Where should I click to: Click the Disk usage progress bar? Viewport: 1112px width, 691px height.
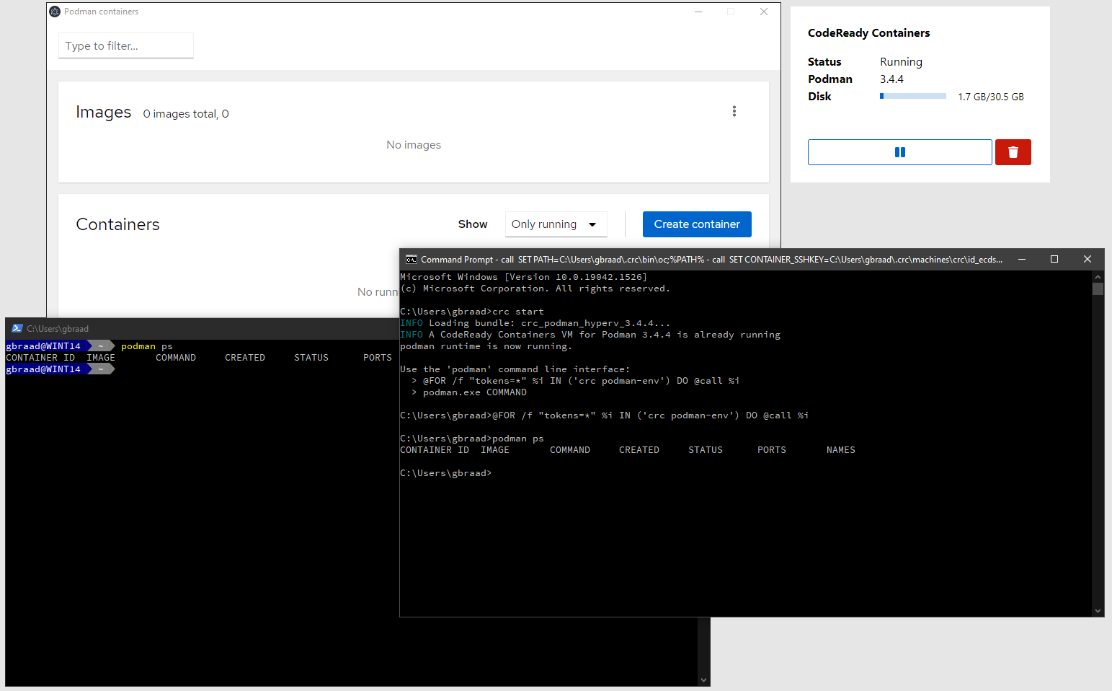click(913, 96)
